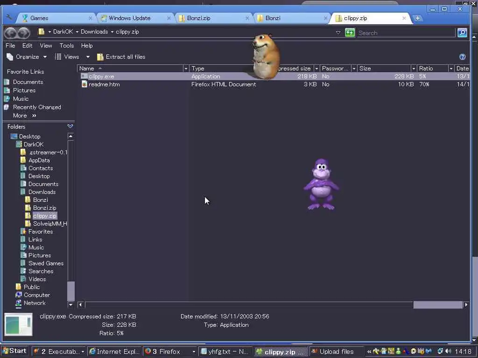Click inside the Search input field

click(x=406, y=33)
